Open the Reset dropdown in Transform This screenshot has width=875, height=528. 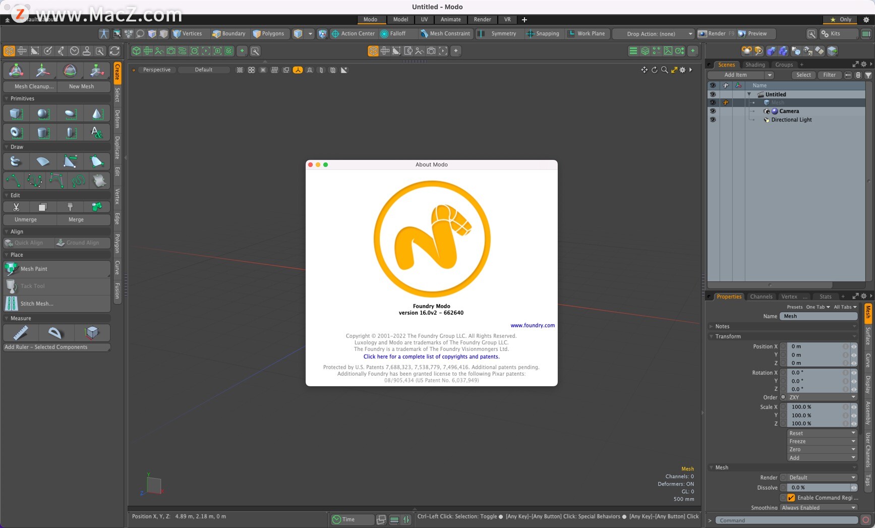(822, 433)
